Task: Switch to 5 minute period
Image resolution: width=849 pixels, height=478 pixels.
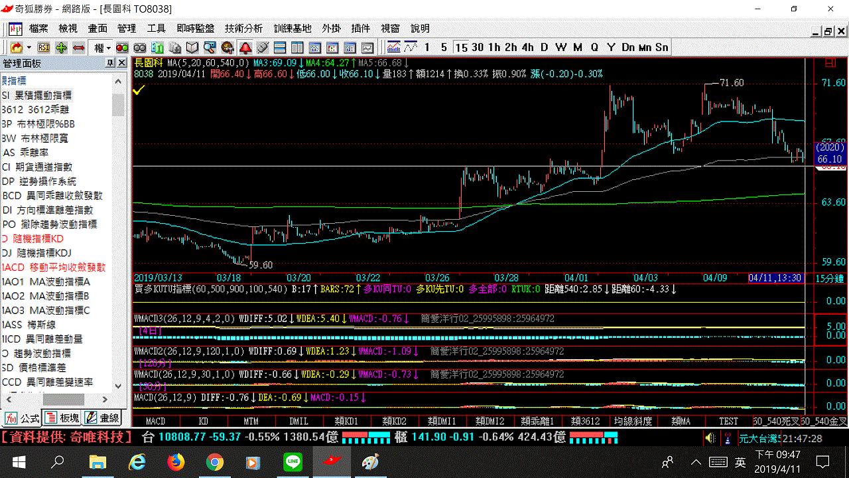Action: pos(444,47)
